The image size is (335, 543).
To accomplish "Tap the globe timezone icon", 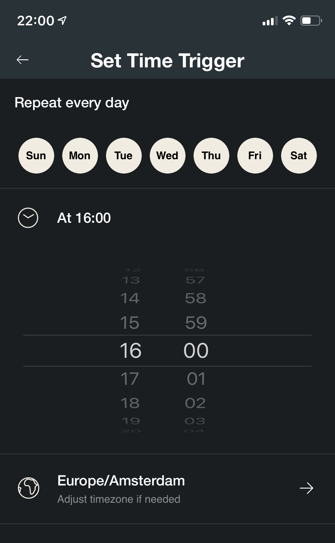I will click(x=29, y=488).
